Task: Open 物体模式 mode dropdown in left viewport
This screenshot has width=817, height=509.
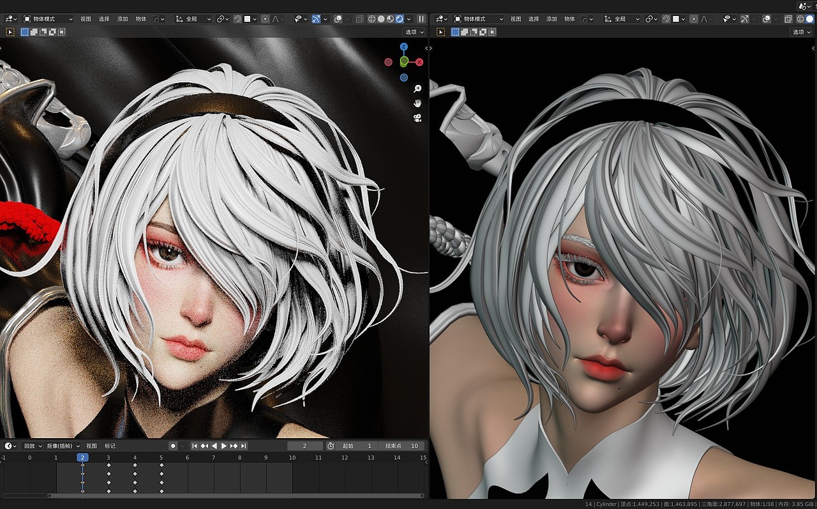Action: click(48, 19)
